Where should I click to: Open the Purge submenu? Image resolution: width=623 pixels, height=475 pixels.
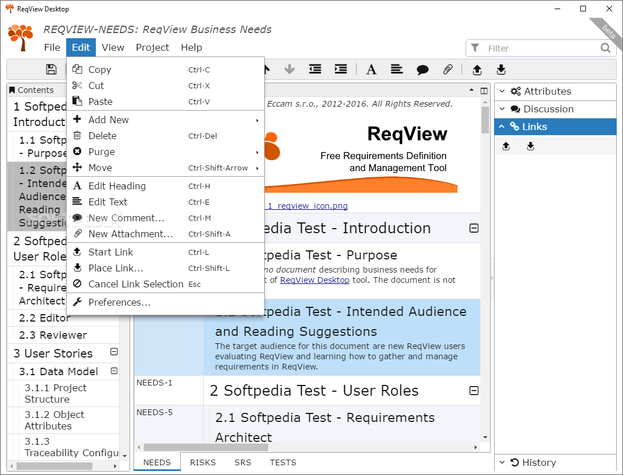(x=165, y=152)
